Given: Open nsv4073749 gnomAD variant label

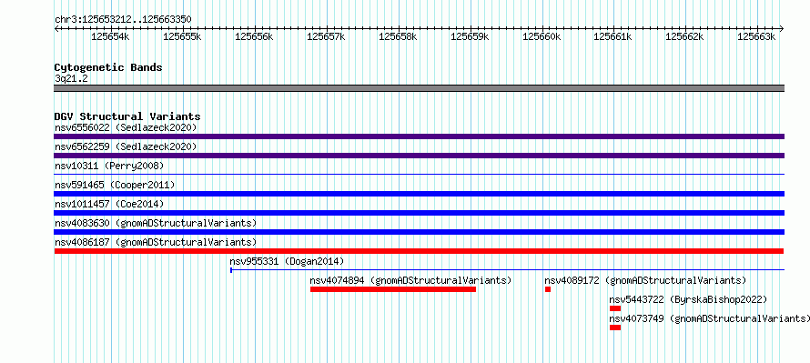Looking at the screenshot, I should tap(709, 318).
